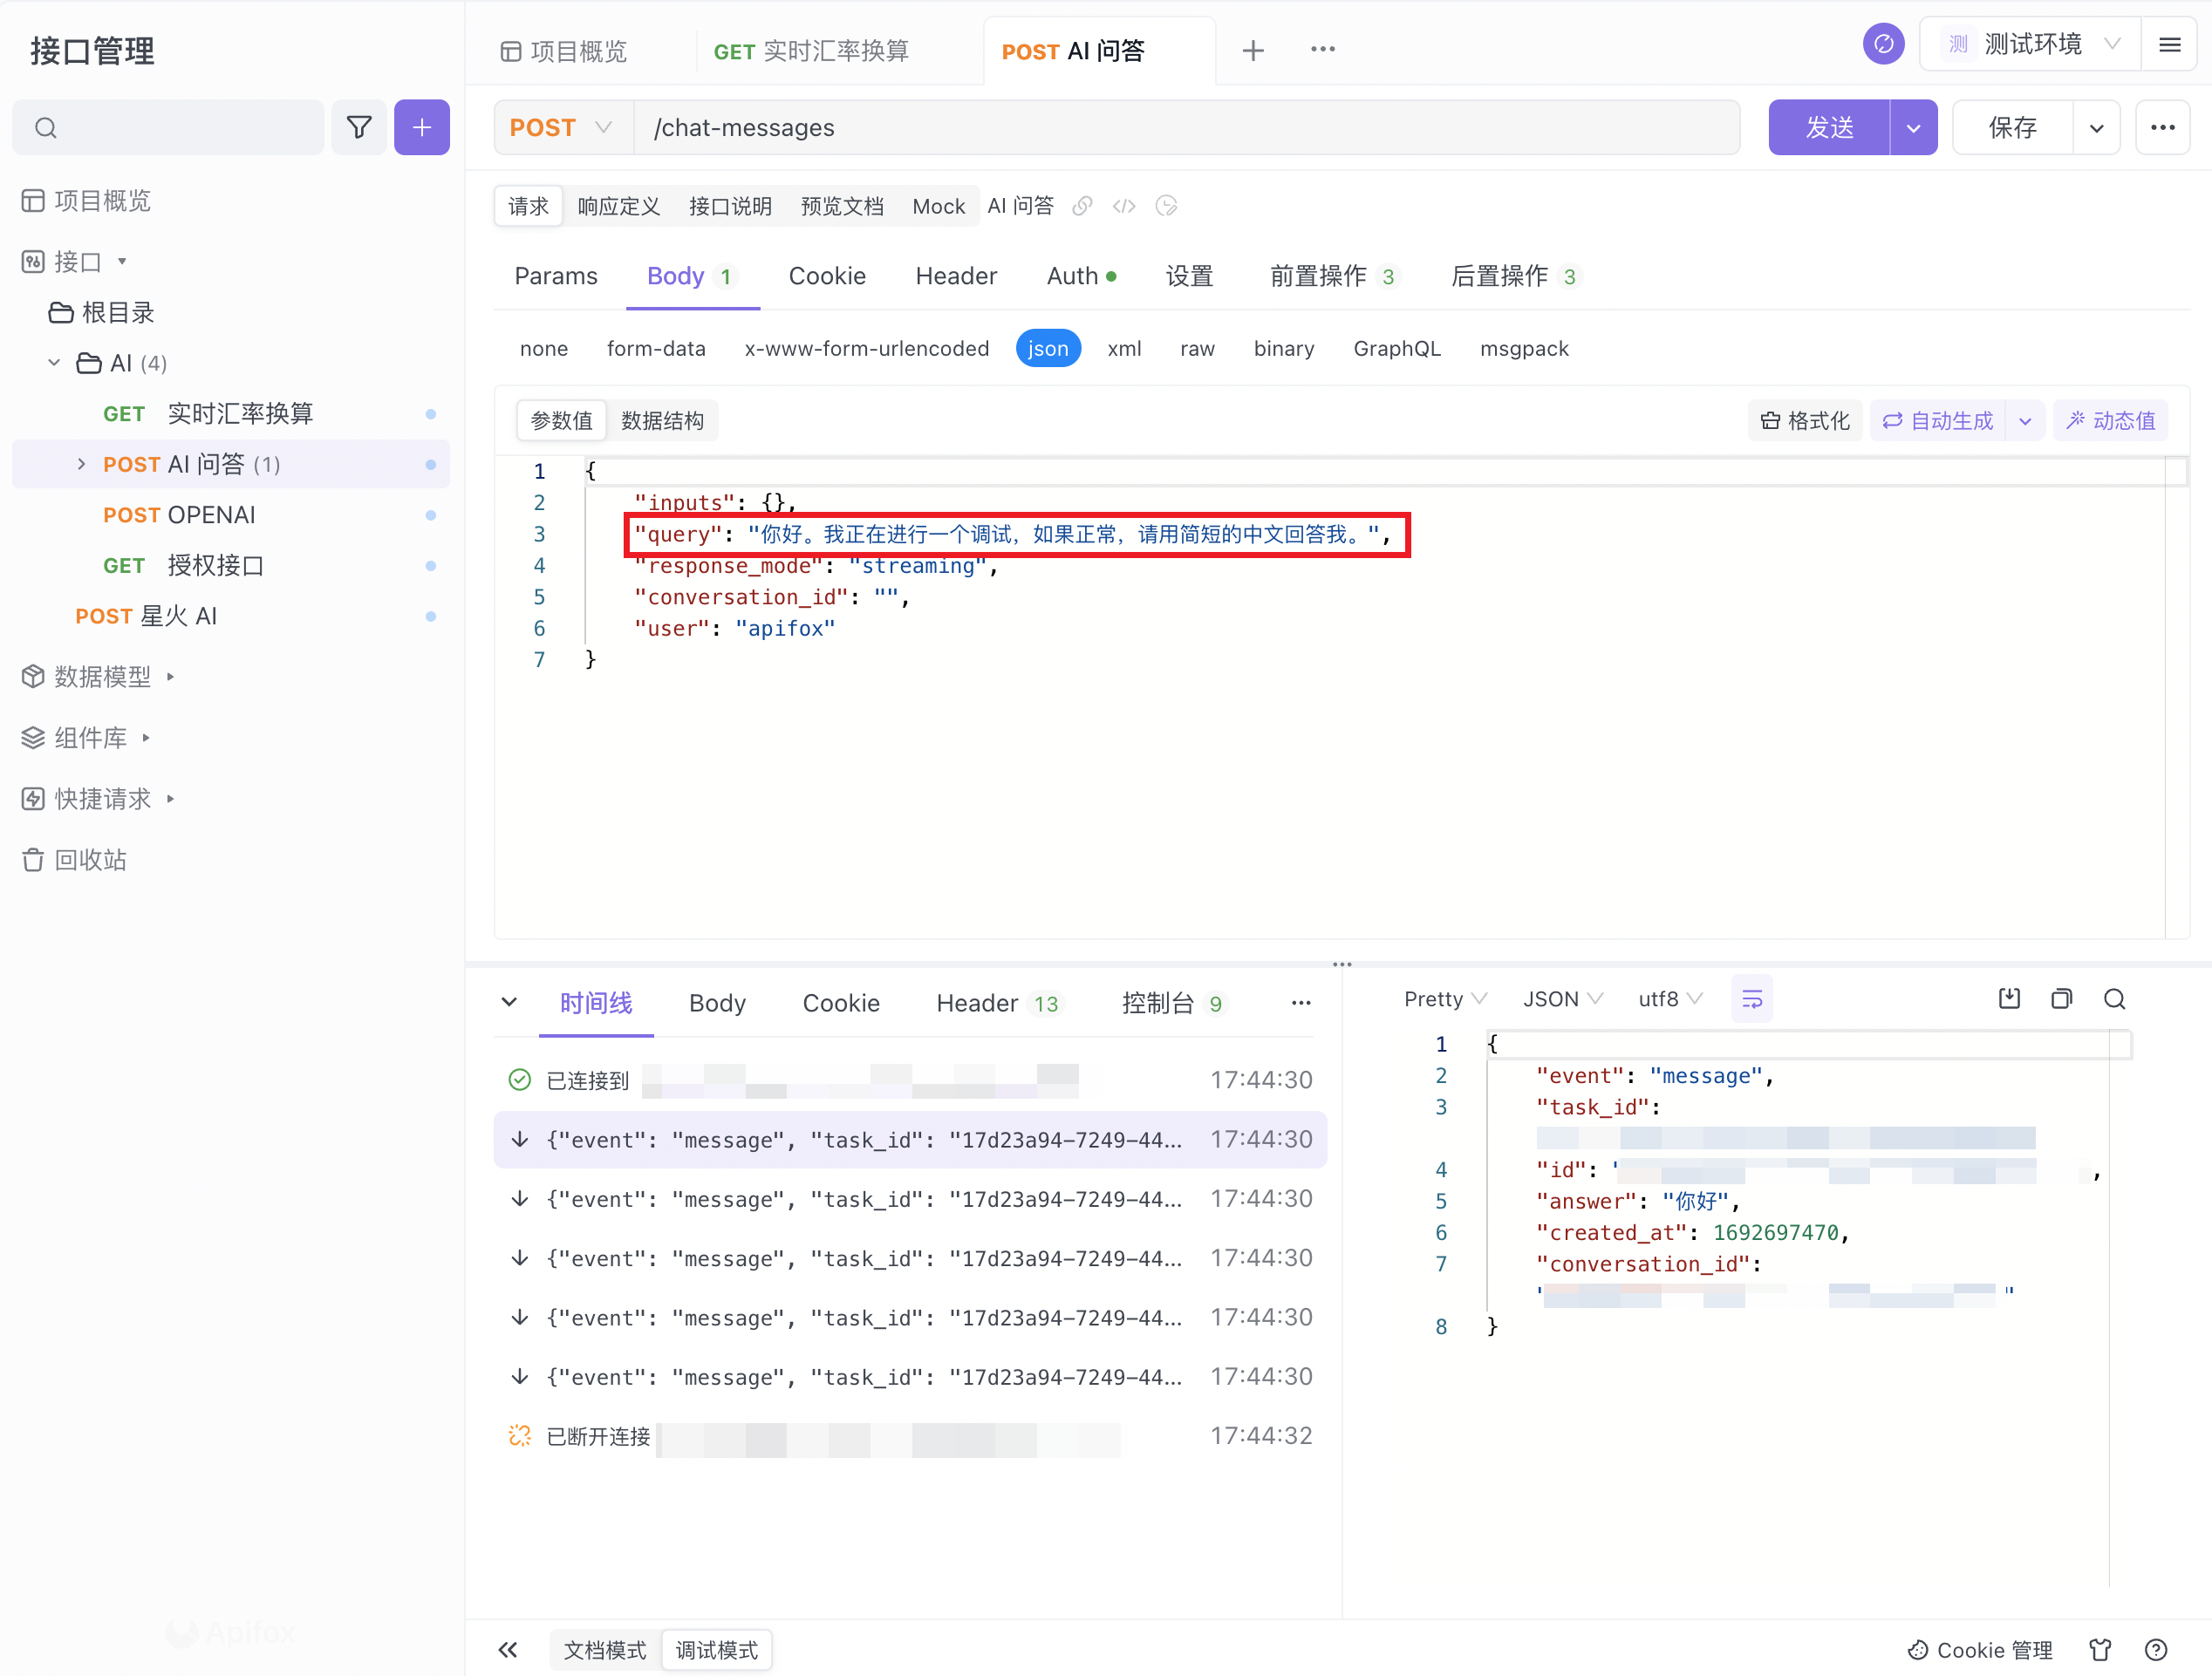Click the copy response icon
2212x1676 pixels.
2061,999
